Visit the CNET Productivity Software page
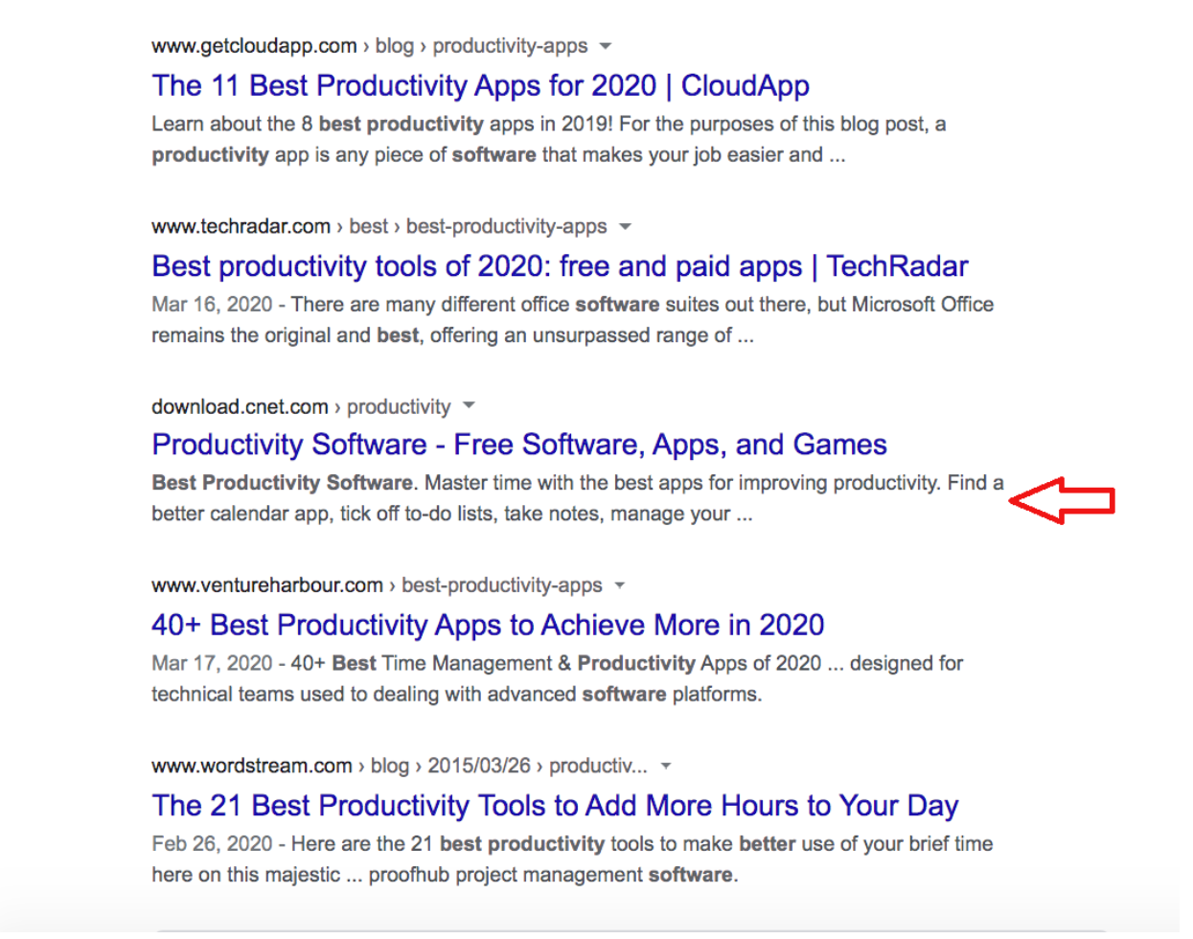 tap(518, 445)
